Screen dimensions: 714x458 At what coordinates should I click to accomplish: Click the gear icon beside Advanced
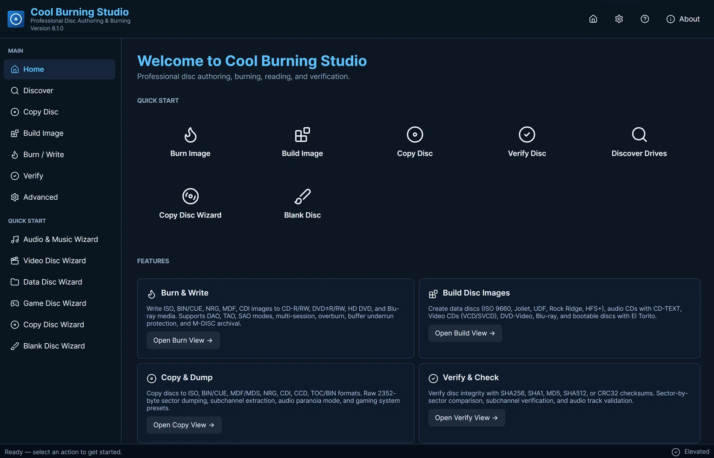pos(15,197)
